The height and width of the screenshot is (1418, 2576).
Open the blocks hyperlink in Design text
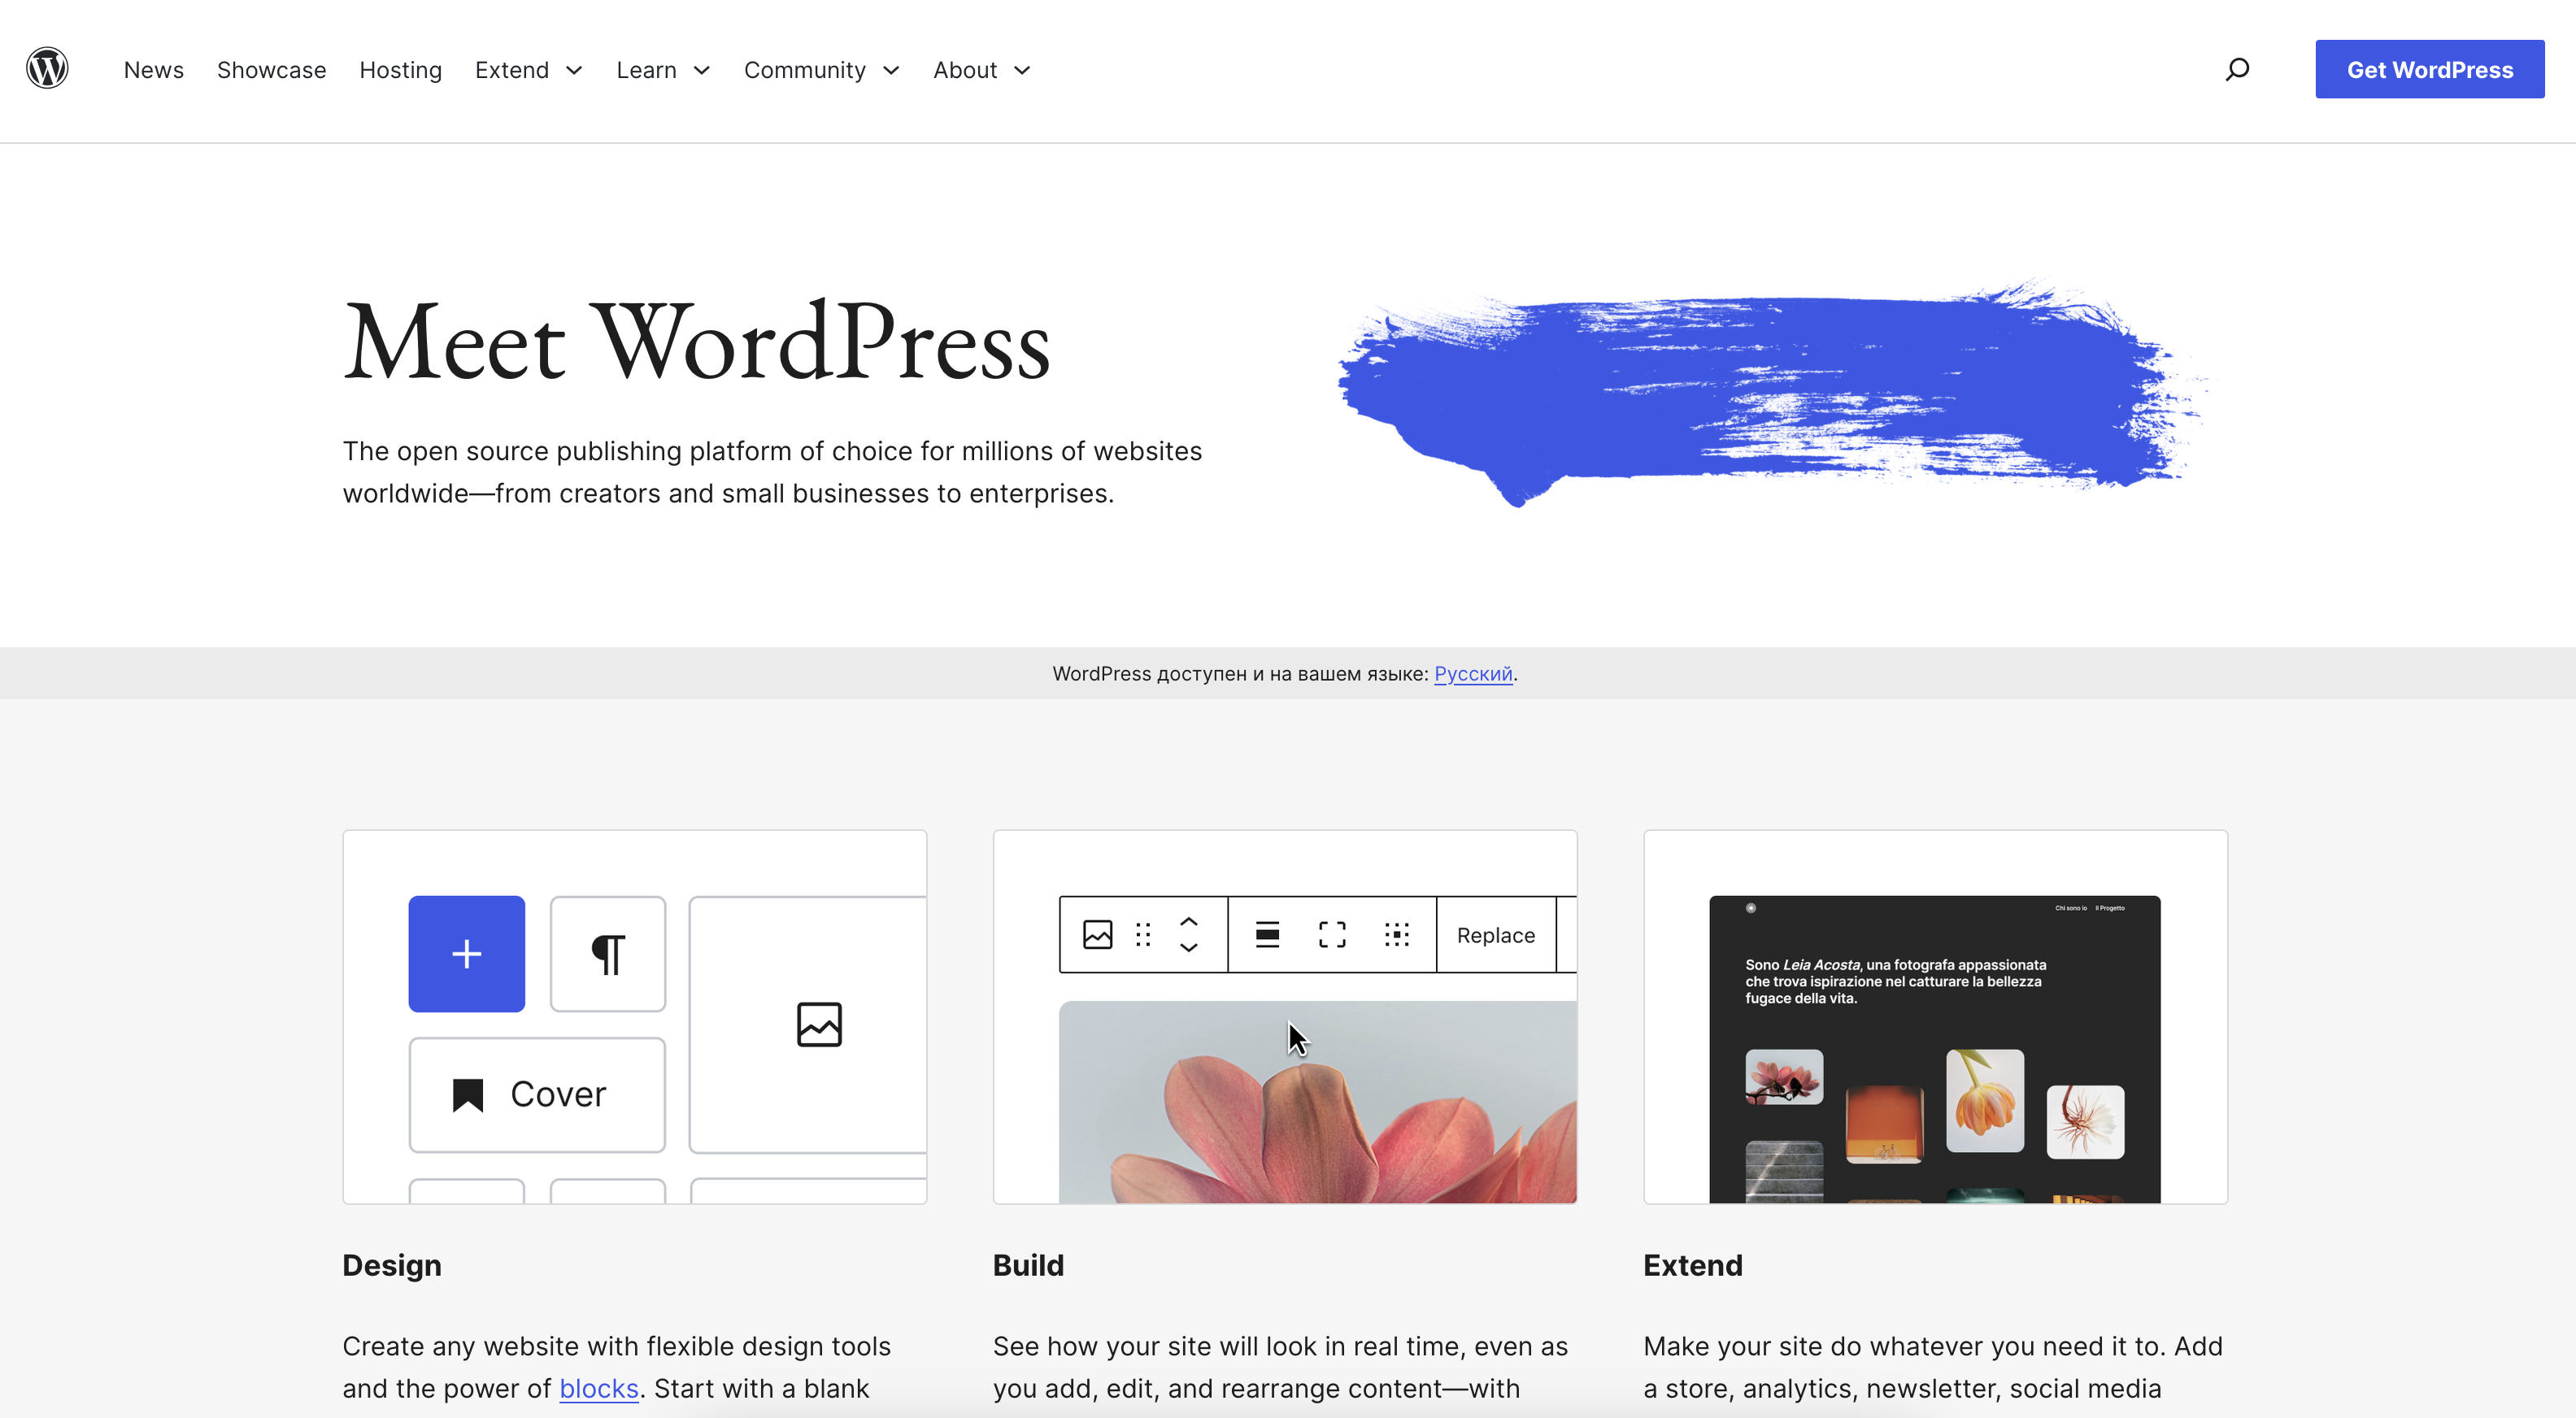coord(598,1388)
